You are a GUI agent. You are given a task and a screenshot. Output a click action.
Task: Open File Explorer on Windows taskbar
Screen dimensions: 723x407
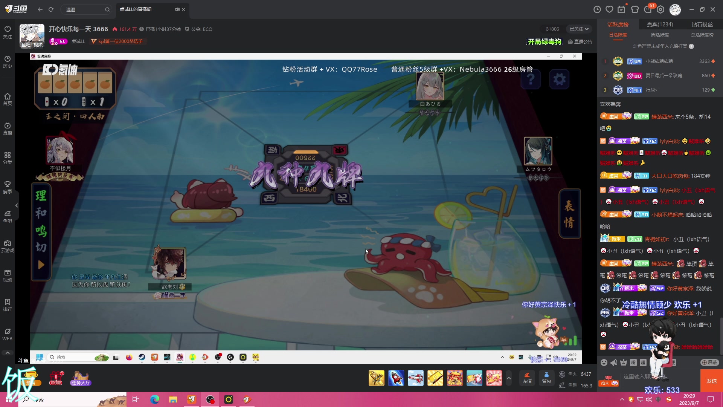(x=173, y=399)
